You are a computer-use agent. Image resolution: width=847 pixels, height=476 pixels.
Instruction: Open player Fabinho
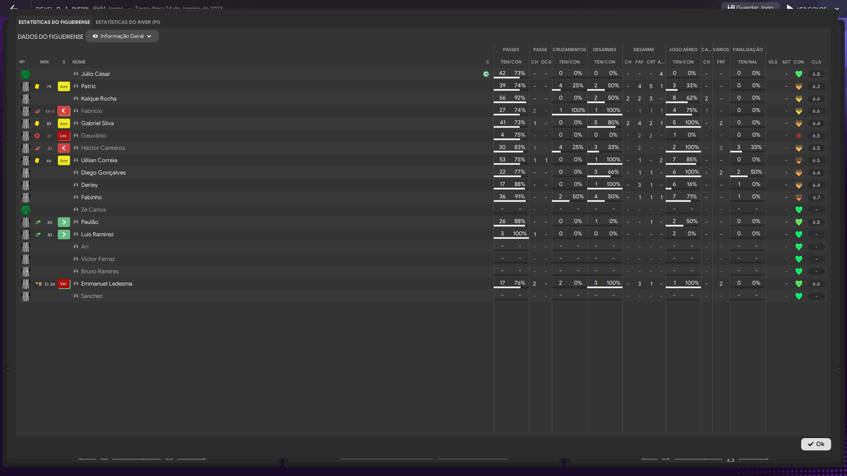(91, 197)
